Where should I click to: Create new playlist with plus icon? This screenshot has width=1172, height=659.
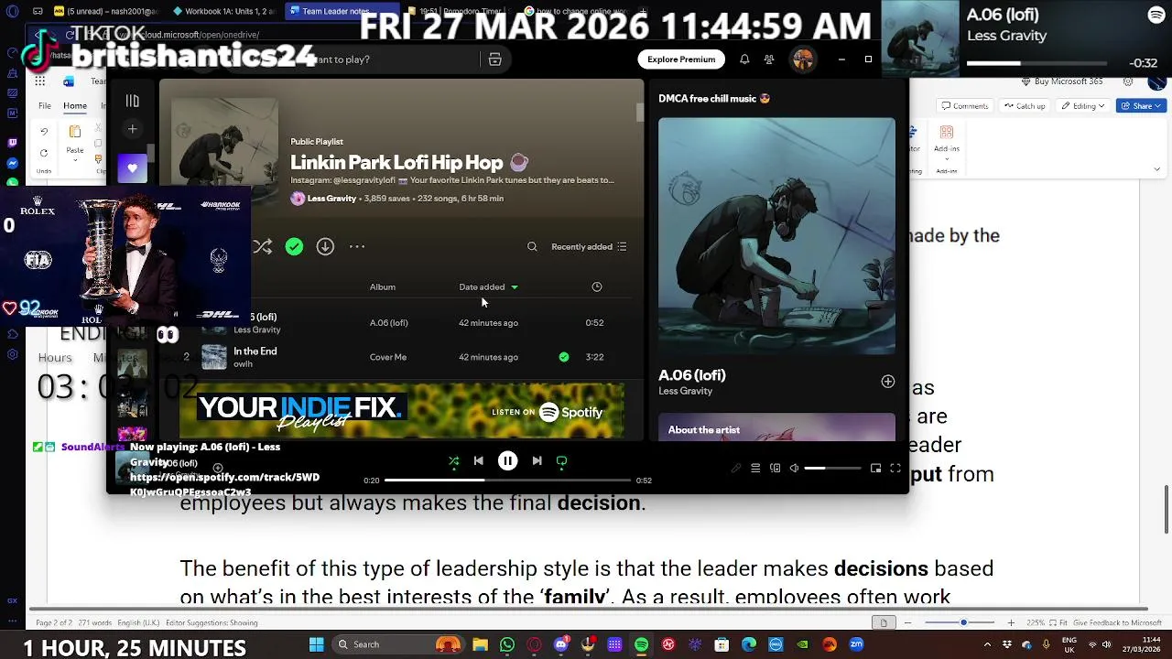[132, 129]
